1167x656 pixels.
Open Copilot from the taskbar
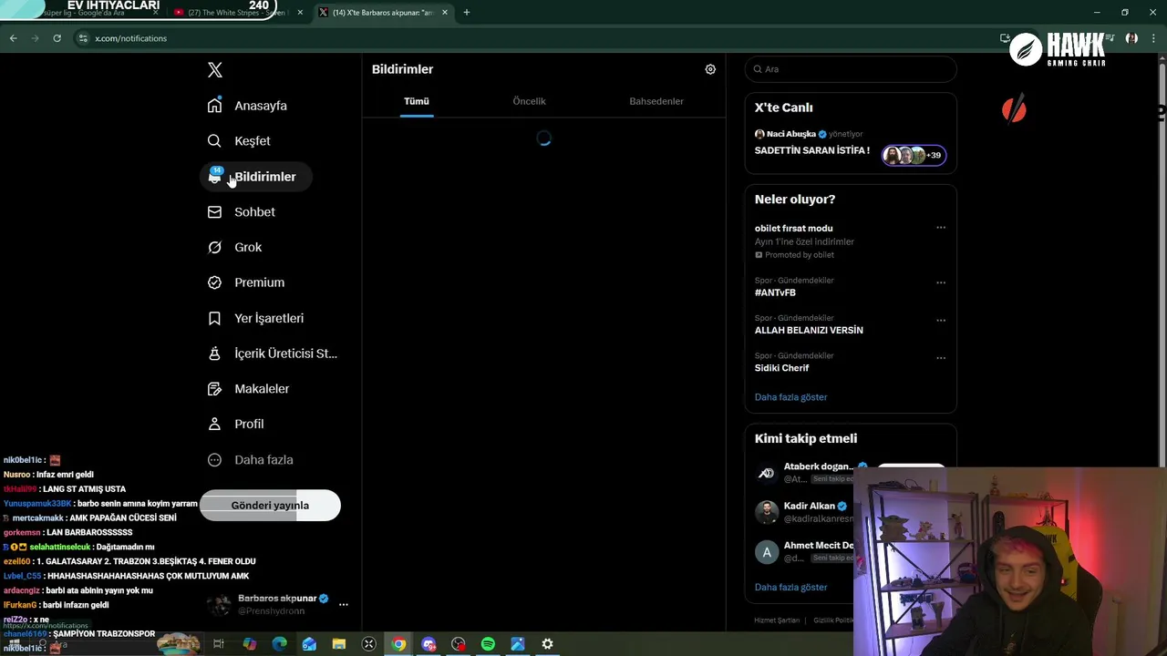tap(250, 644)
